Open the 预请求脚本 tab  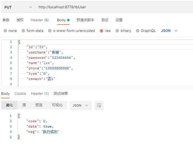click(x=85, y=20)
